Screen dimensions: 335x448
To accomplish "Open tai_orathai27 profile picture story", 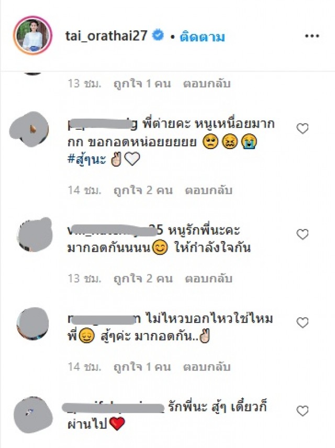I will pos(32,36).
